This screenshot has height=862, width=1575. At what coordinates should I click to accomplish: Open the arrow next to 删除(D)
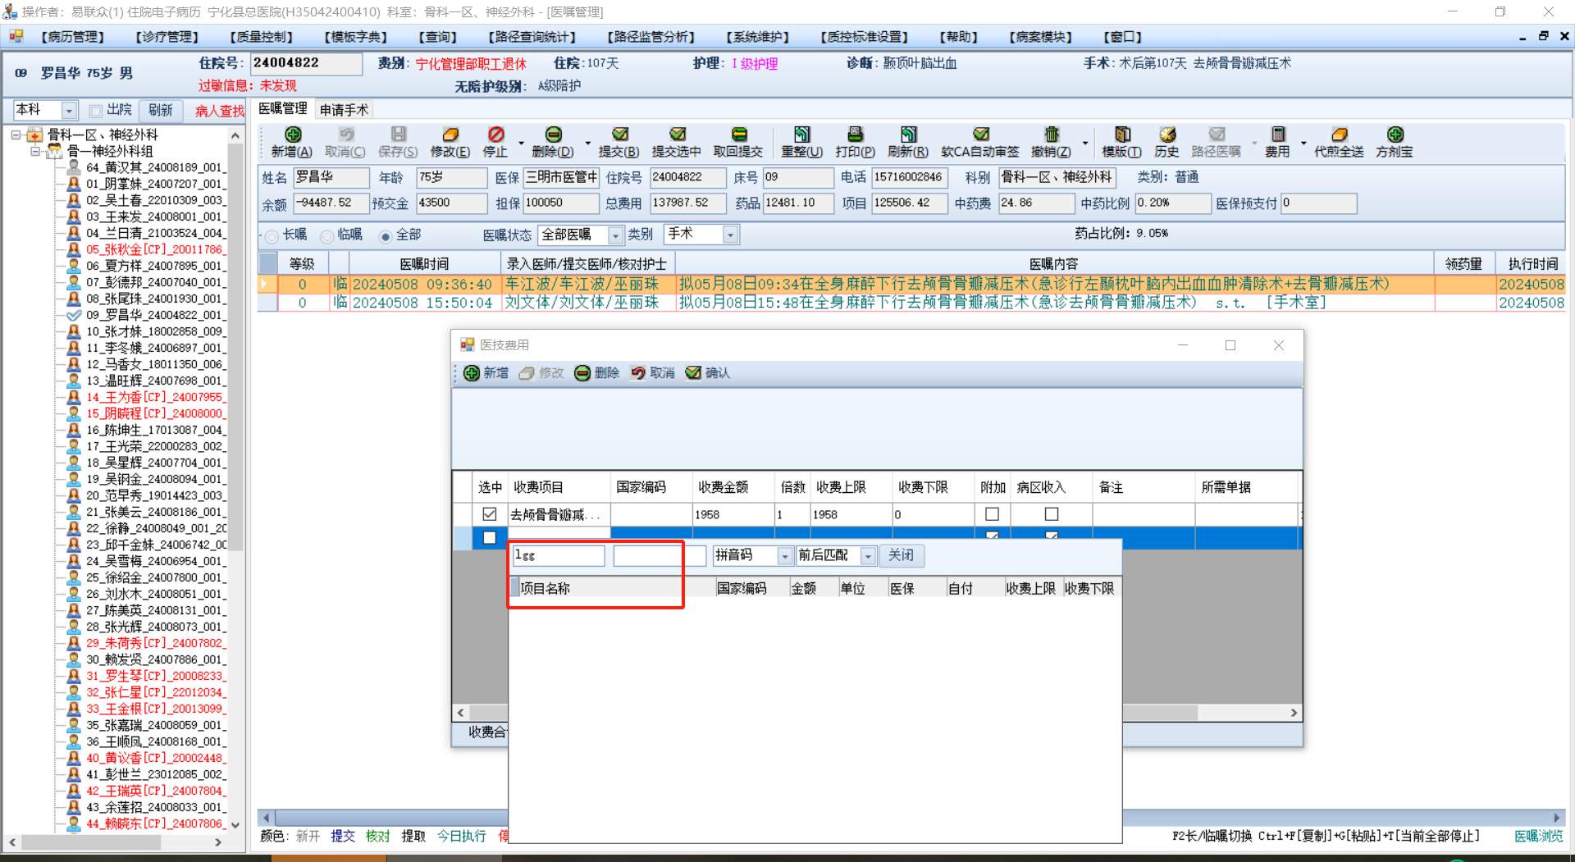587,143
